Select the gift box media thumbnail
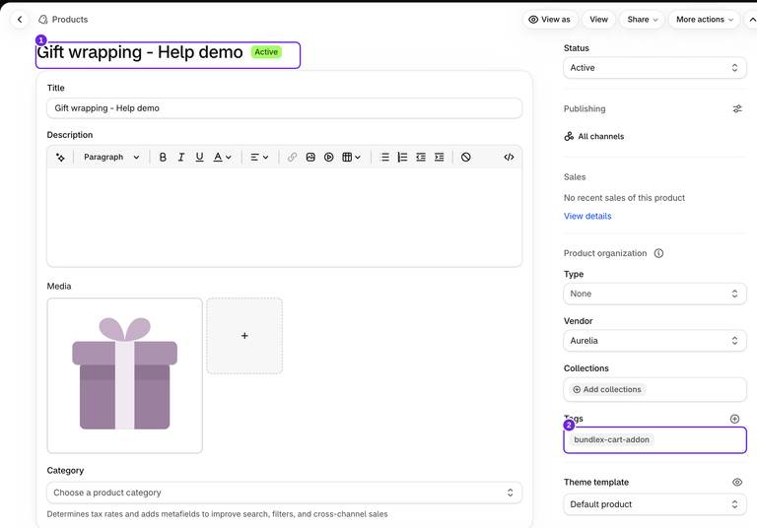The image size is (757, 528). tap(124, 375)
